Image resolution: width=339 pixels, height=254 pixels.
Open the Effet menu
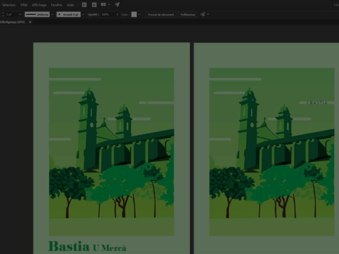(24, 5)
